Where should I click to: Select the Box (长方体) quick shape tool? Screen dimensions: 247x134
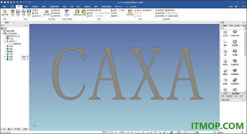(x=67, y=12)
